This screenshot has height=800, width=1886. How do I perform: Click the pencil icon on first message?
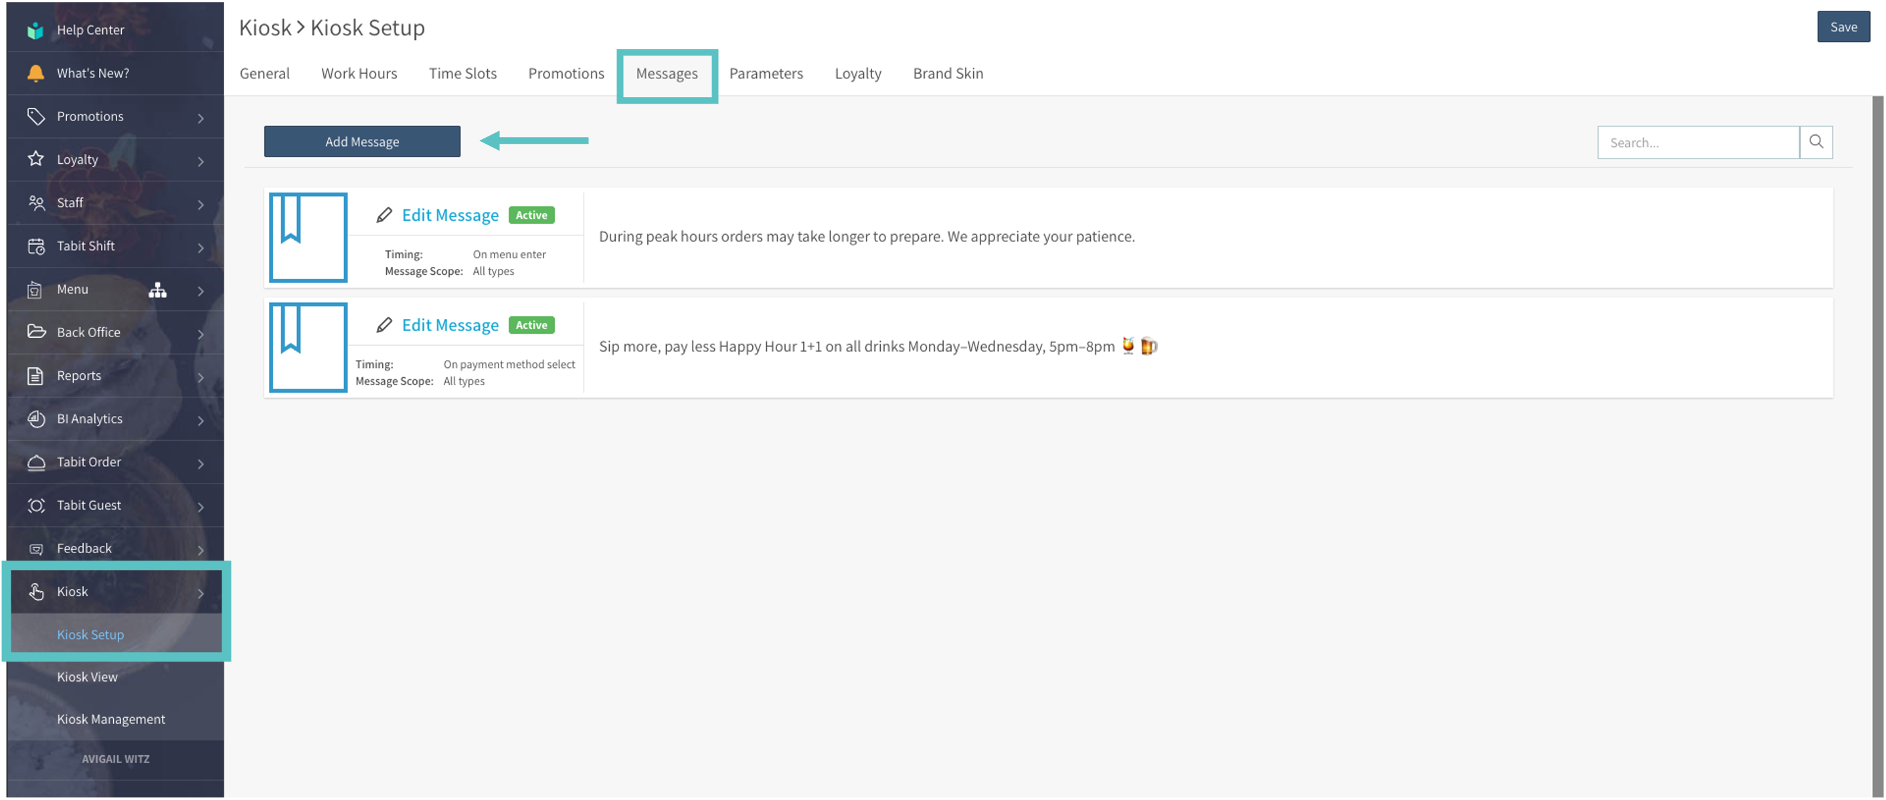click(x=383, y=215)
